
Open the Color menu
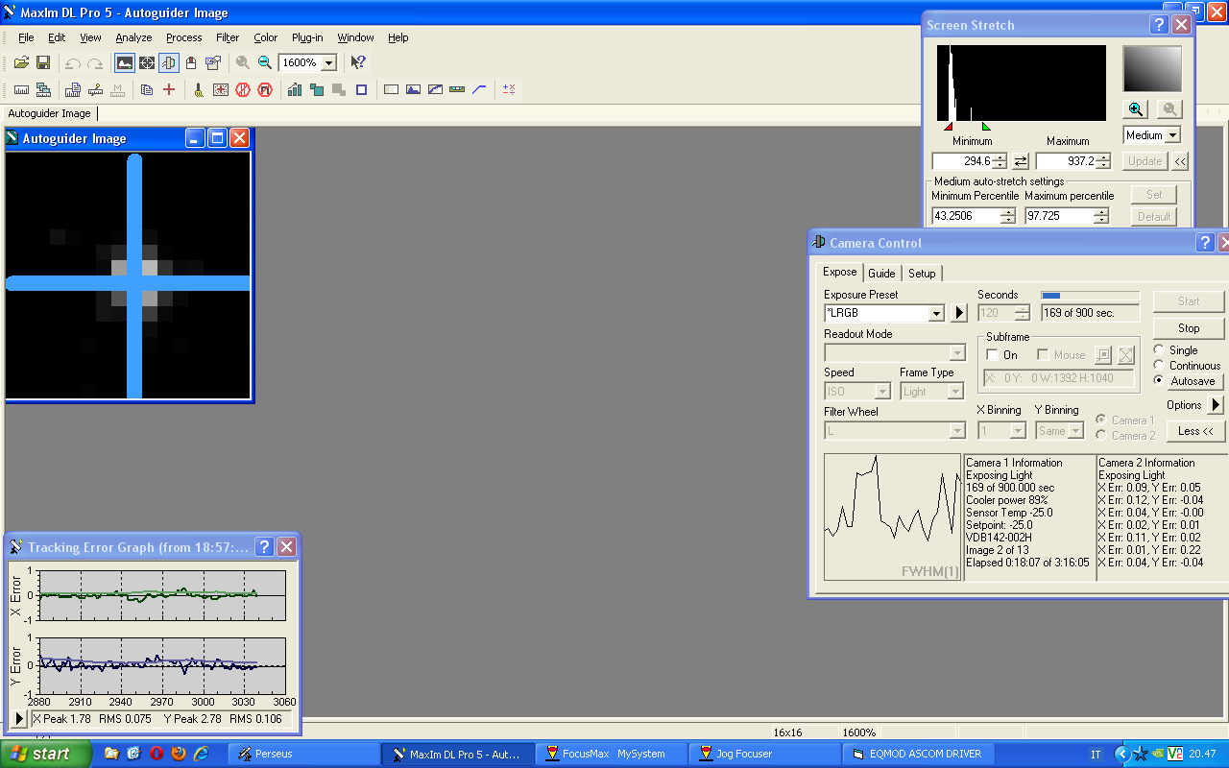[266, 37]
